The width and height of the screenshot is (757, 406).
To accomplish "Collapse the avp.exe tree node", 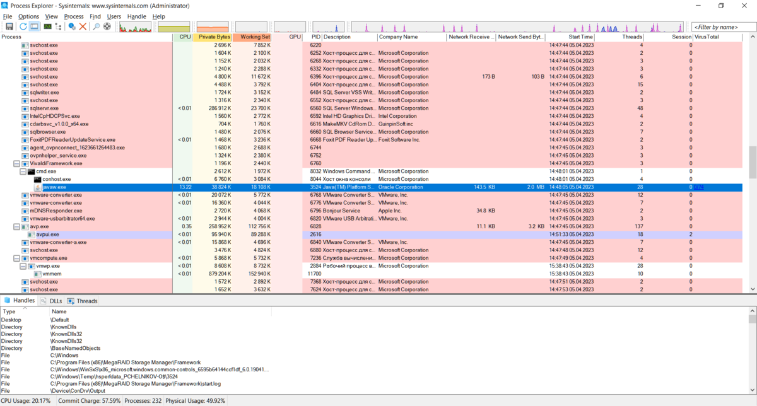I will pos(16,226).
